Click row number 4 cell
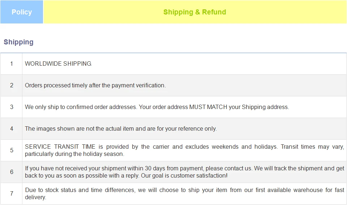347x205 pixels. [12, 128]
